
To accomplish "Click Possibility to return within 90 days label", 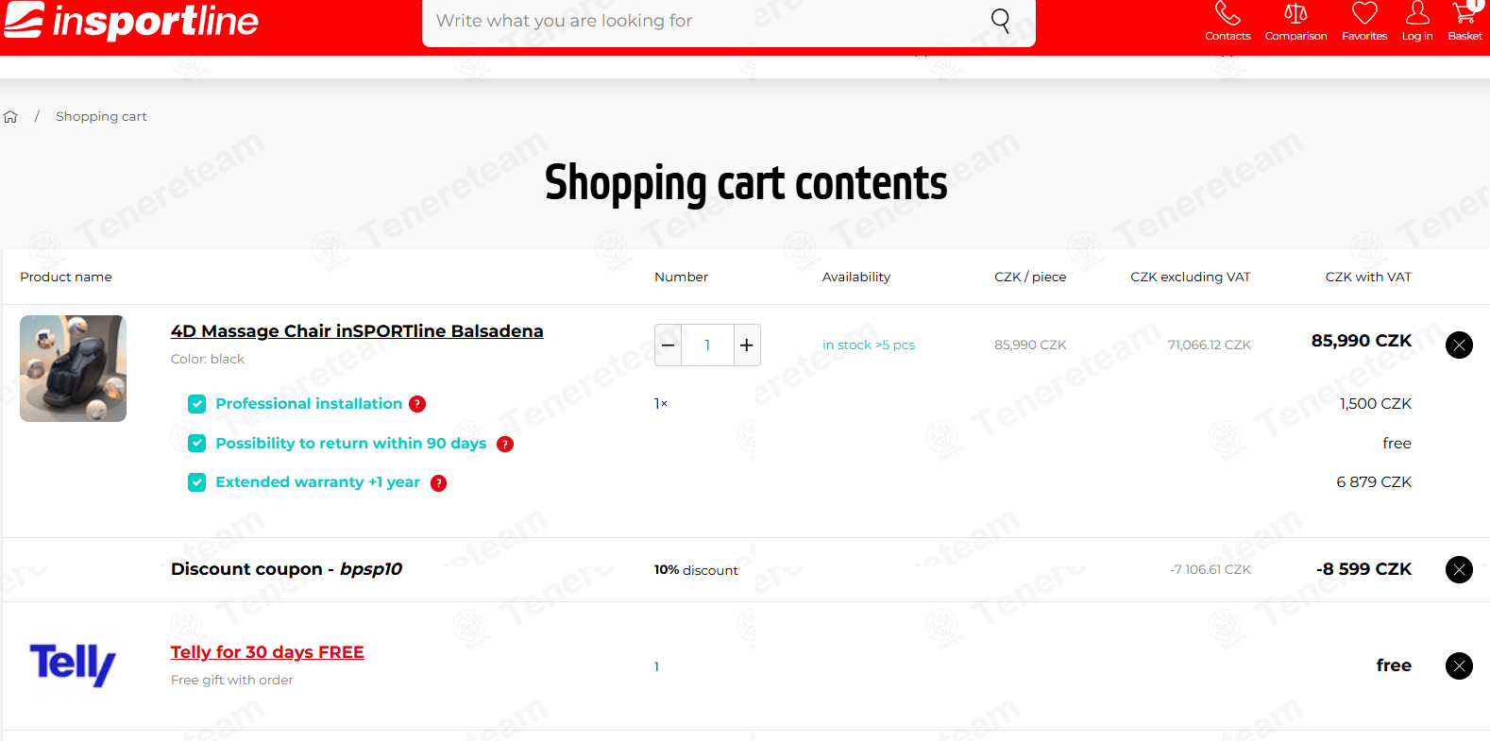I will 351,444.
